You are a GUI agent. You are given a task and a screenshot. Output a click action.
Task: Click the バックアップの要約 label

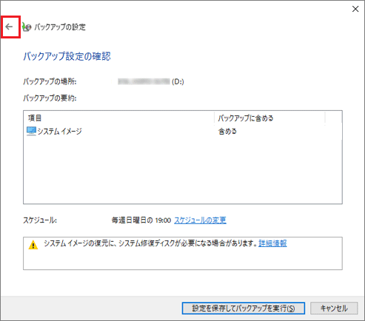click(x=50, y=98)
